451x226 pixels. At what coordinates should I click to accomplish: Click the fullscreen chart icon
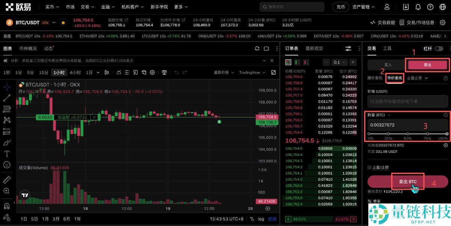tap(274, 72)
